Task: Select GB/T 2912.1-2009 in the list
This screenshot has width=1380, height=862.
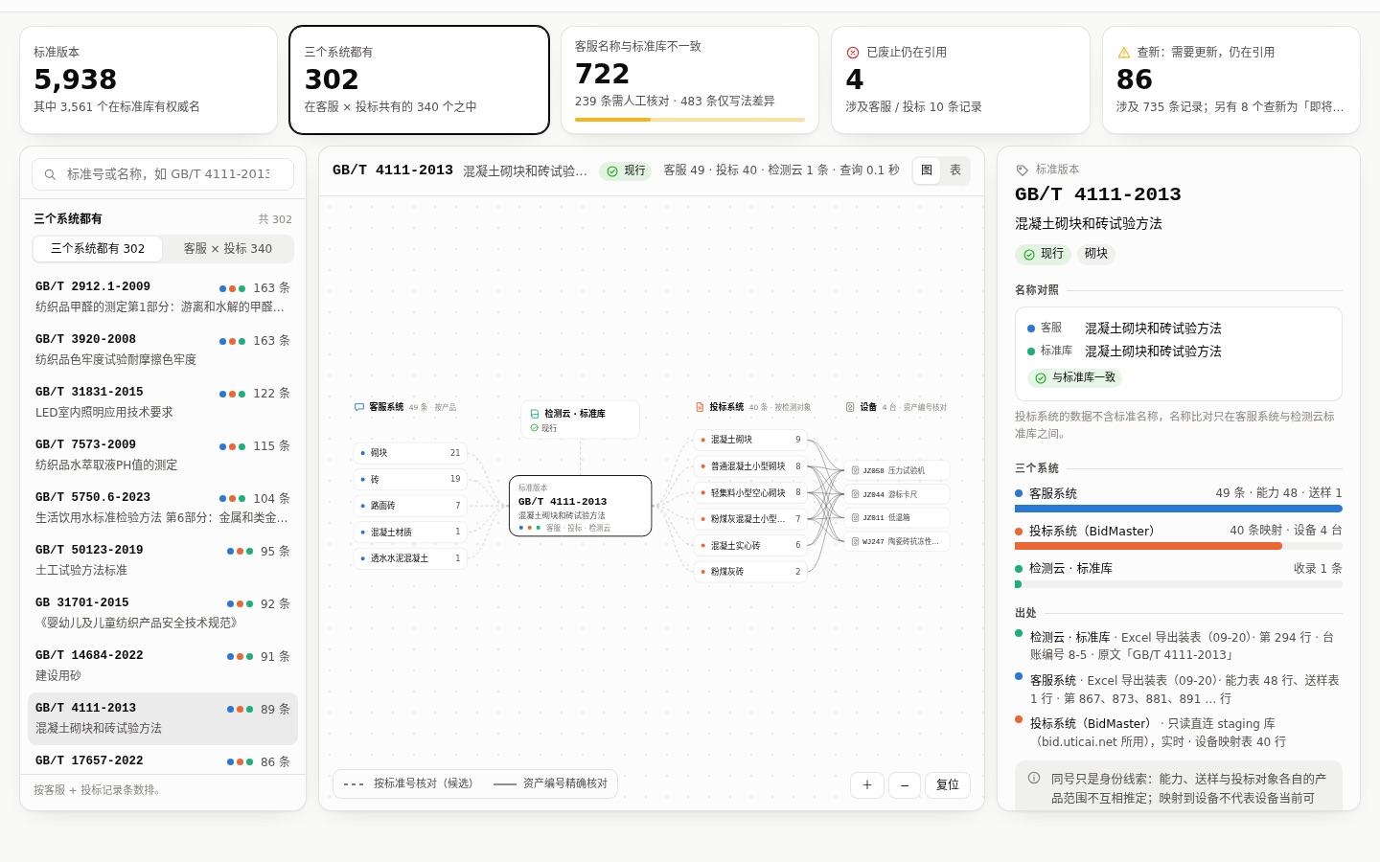Action: pos(163,297)
